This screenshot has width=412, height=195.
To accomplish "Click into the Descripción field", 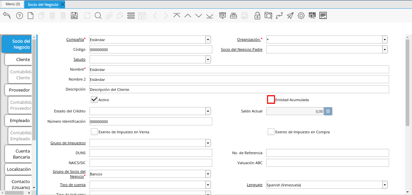I will pos(239,89).
